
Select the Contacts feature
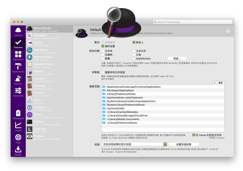coord(49,94)
